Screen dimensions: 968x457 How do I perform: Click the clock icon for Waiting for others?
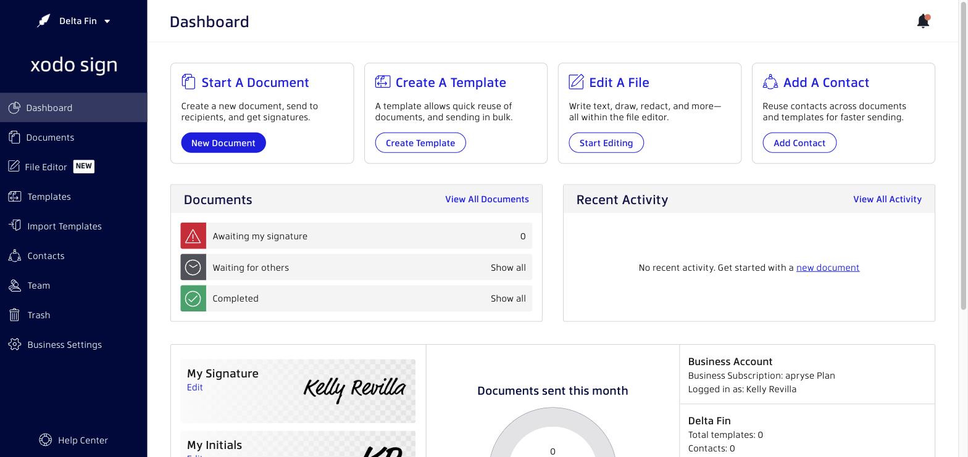coord(193,267)
